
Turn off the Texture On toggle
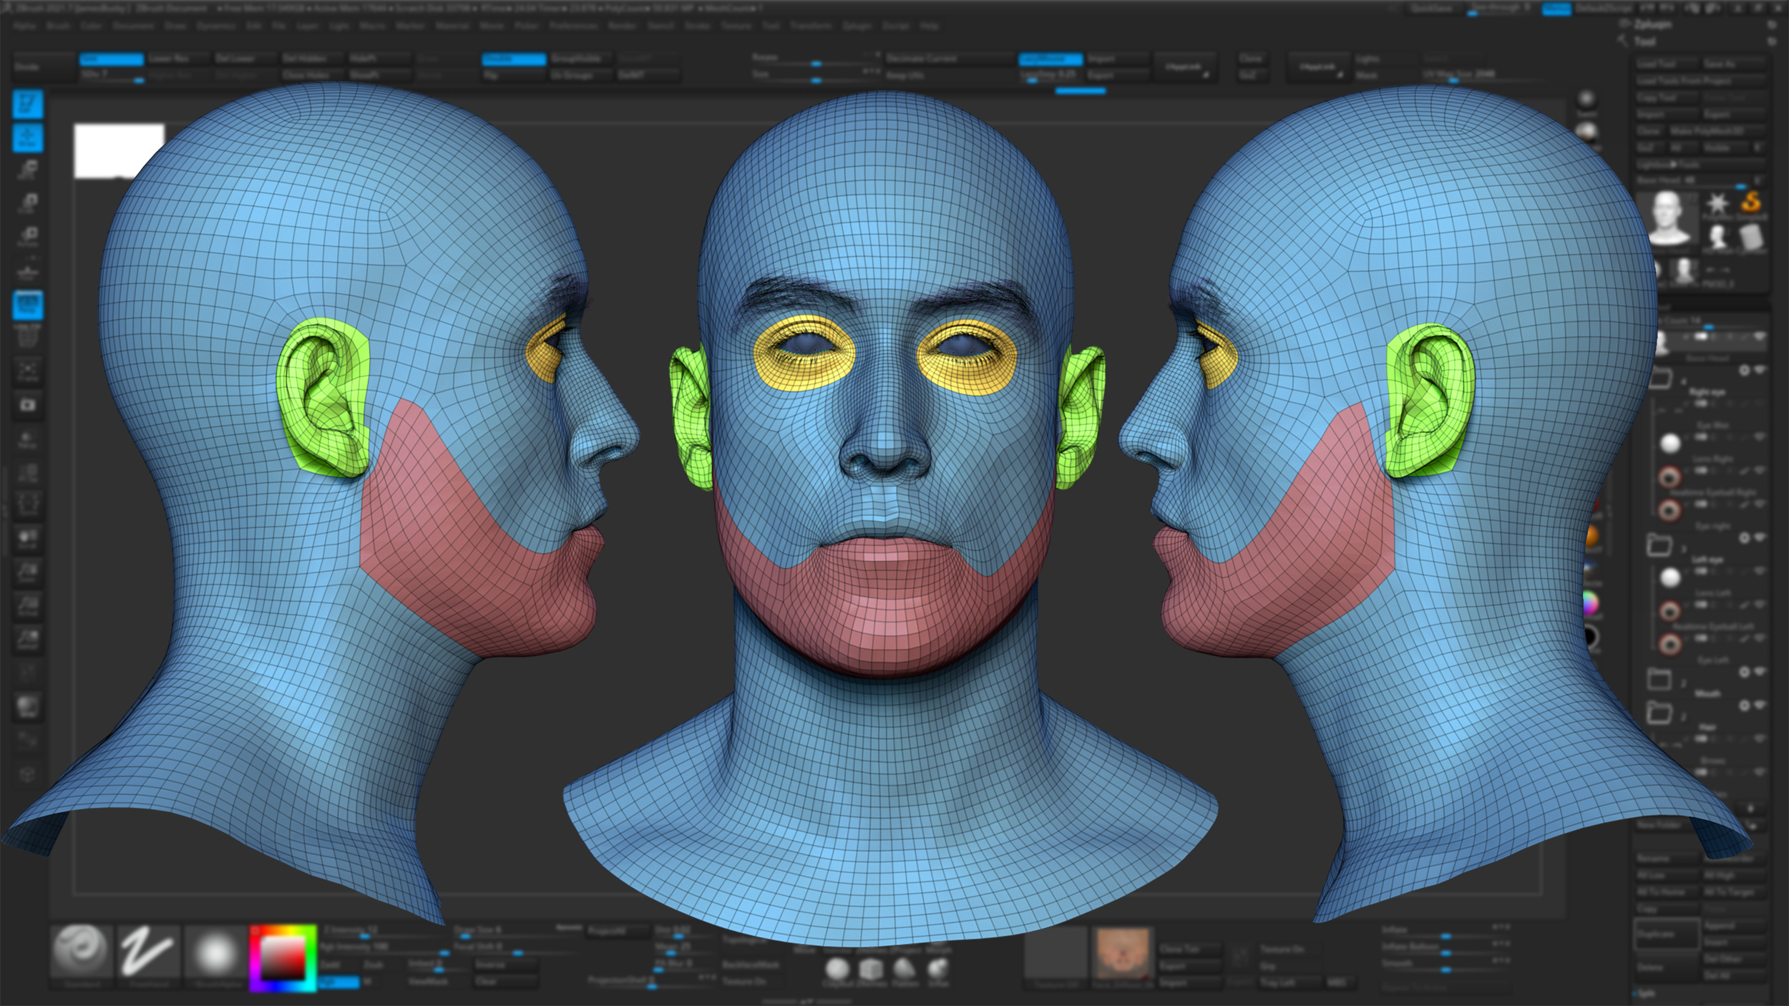(x=1284, y=949)
